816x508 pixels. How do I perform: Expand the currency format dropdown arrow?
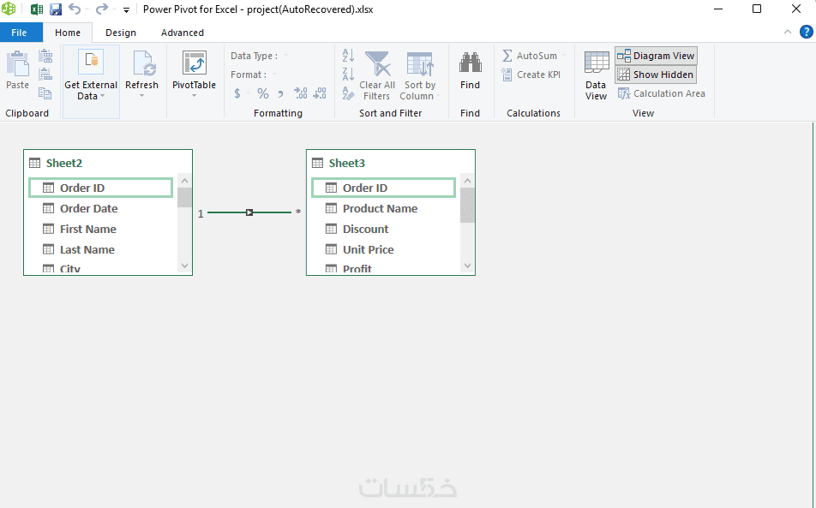pos(249,93)
